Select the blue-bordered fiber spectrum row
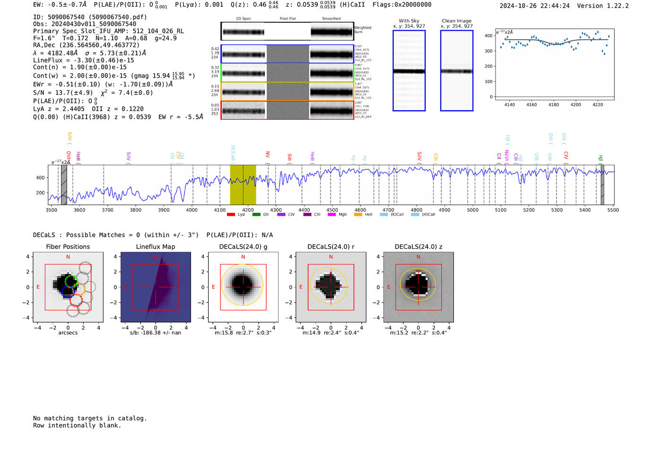 tap(287, 54)
